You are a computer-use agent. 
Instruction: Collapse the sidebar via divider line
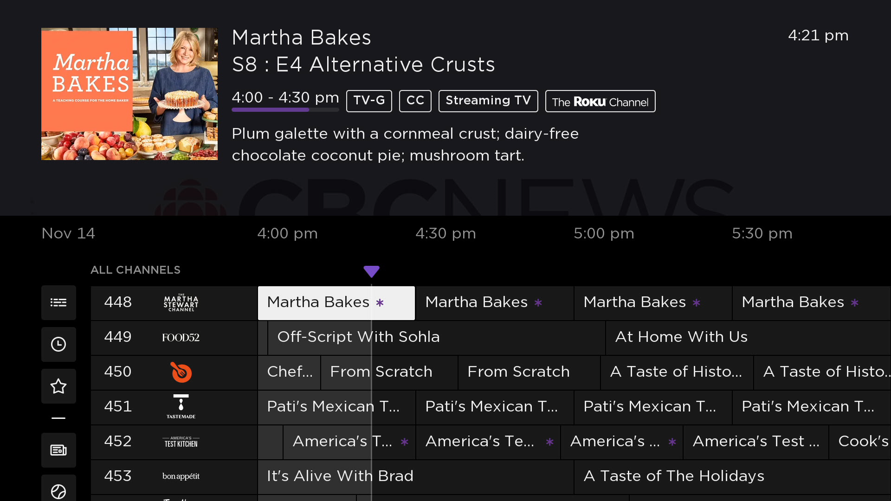click(x=58, y=418)
